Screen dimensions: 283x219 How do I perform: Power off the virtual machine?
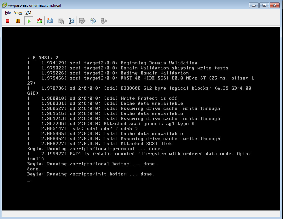pos(7,21)
